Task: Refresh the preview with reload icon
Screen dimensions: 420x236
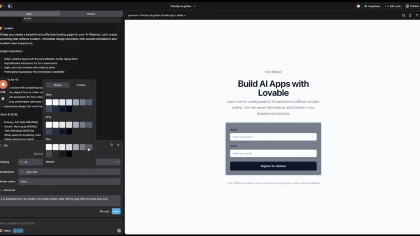Action: [417, 15]
